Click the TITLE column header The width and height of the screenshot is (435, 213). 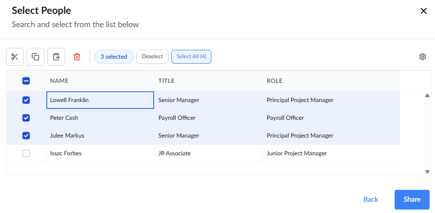208,81
